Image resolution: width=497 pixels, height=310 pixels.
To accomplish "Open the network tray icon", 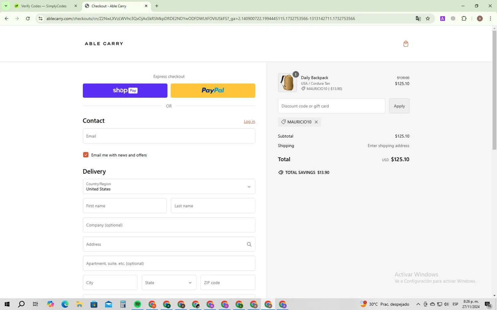I will click(439, 304).
